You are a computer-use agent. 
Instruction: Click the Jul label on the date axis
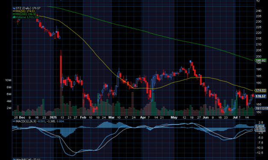coord(236,117)
